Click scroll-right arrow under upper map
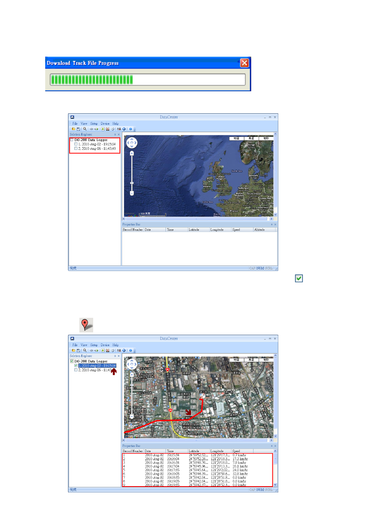Viewport: 375px width, 531px height. click(x=271, y=219)
